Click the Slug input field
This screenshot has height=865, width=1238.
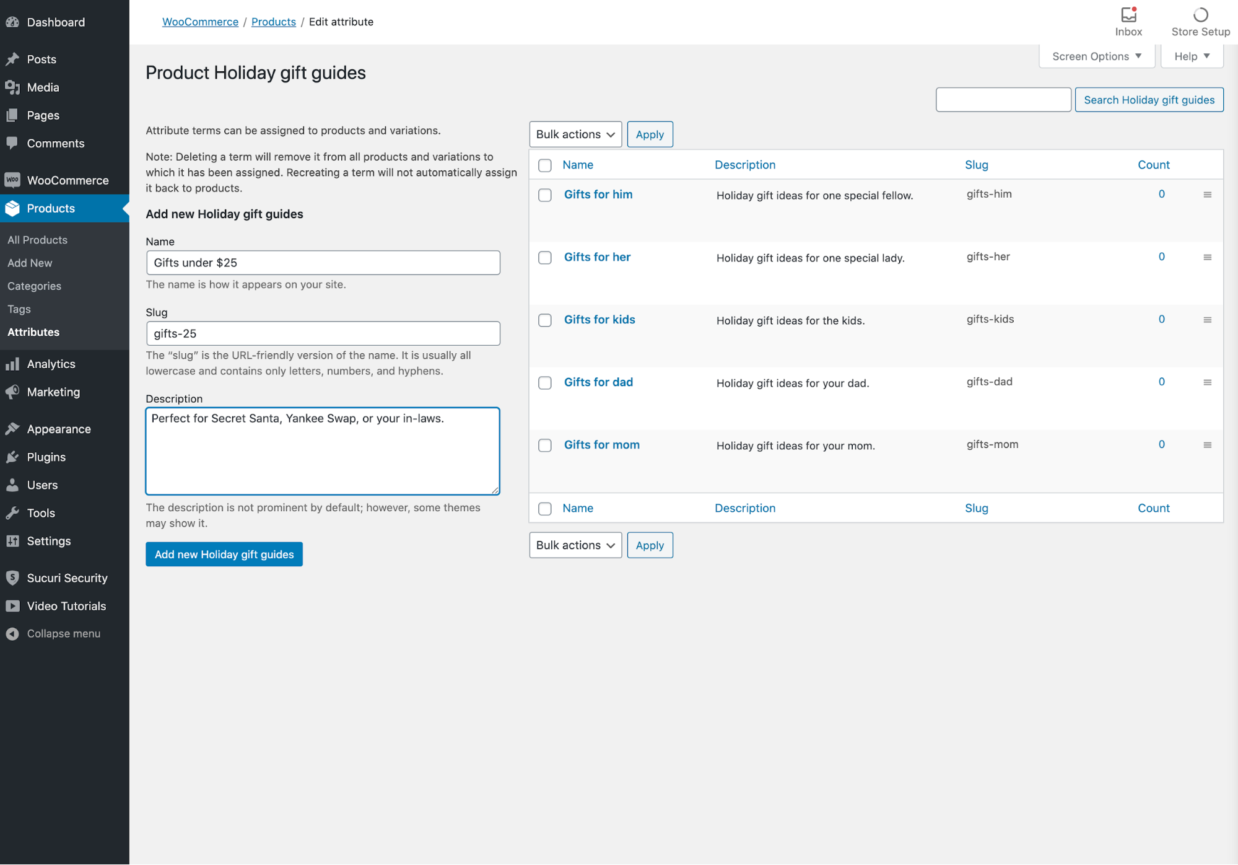[x=323, y=333]
